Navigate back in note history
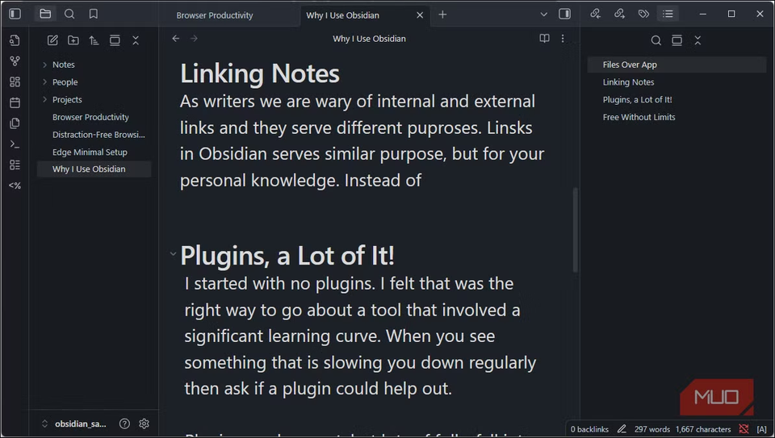 coord(175,39)
